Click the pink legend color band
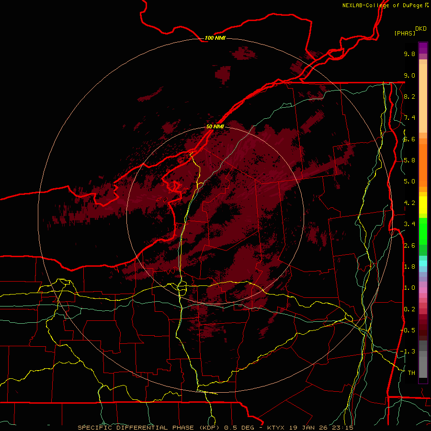 click(423, 290)
